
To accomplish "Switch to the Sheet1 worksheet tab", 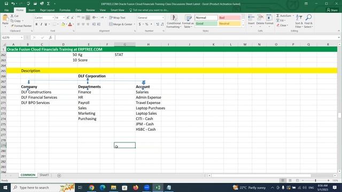I will point(44,175).
